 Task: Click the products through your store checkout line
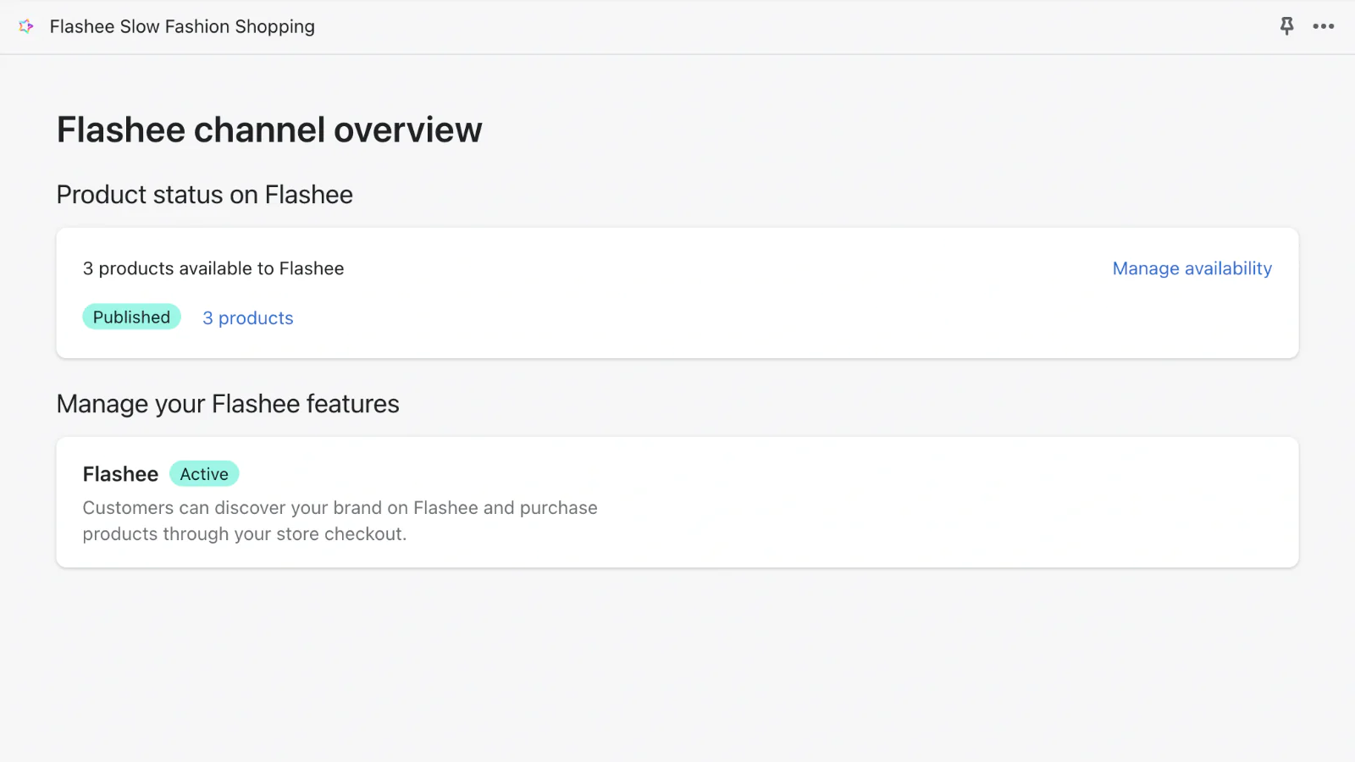coord(245,534)
